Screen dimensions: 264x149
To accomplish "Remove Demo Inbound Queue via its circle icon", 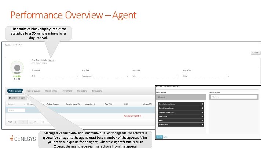I will point(202,108).
